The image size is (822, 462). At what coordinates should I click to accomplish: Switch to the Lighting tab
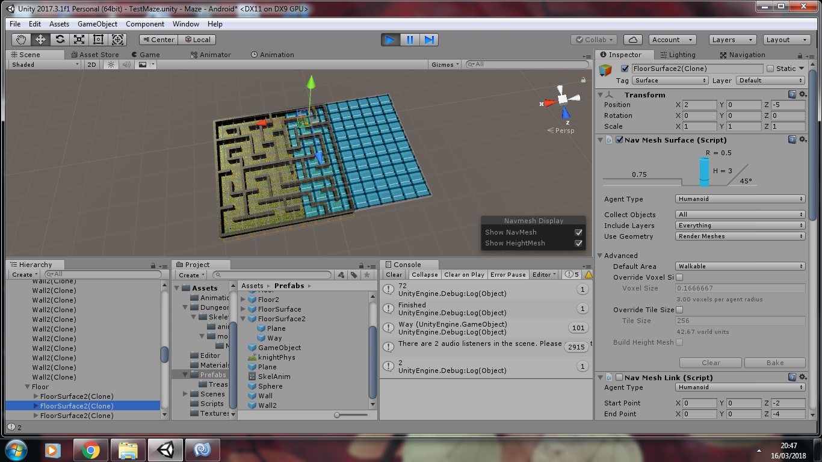point(677,55)
